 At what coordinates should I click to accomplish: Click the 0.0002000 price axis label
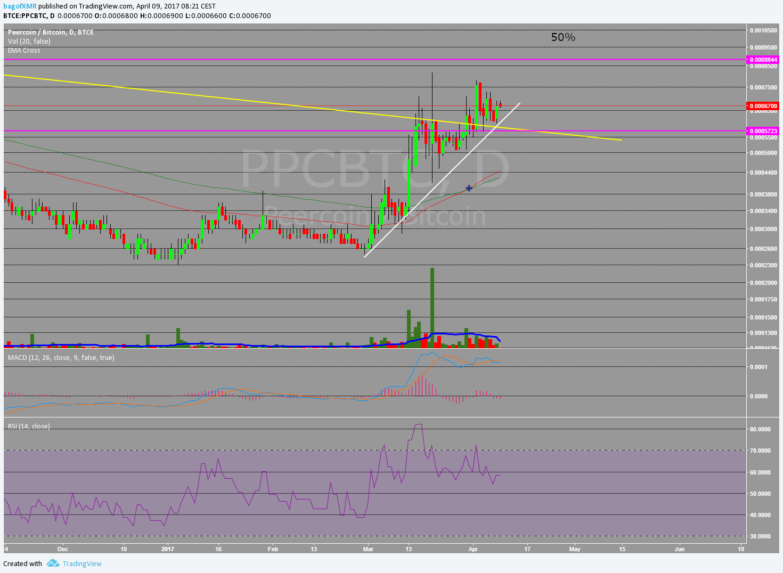click(x=763, y=283)
